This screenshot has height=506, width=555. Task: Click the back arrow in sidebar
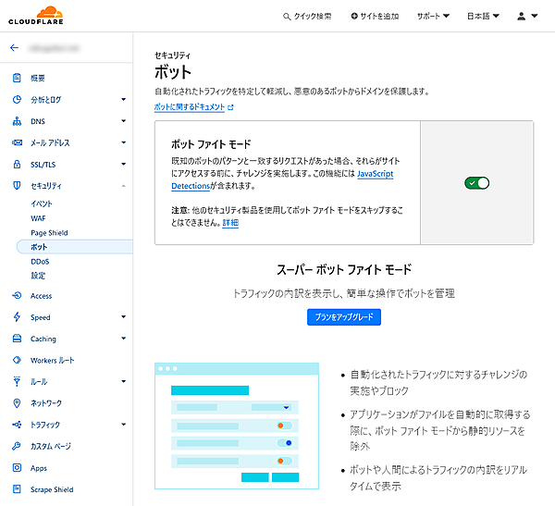pos(14,47)
